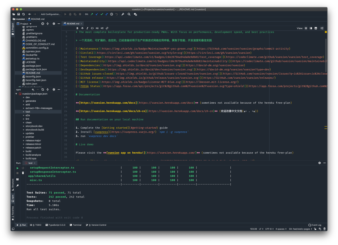Collapse the vuesion/package.json npm tree

pos(16,94)
